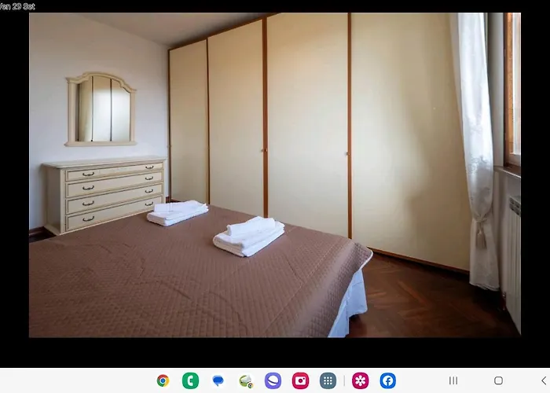Tap the wall mirror in the photo

coord(100,109)
